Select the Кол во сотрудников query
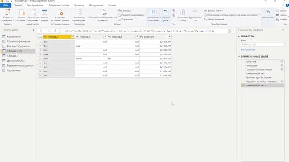Viewport: 289px width, 162px height. click(18, 46)
